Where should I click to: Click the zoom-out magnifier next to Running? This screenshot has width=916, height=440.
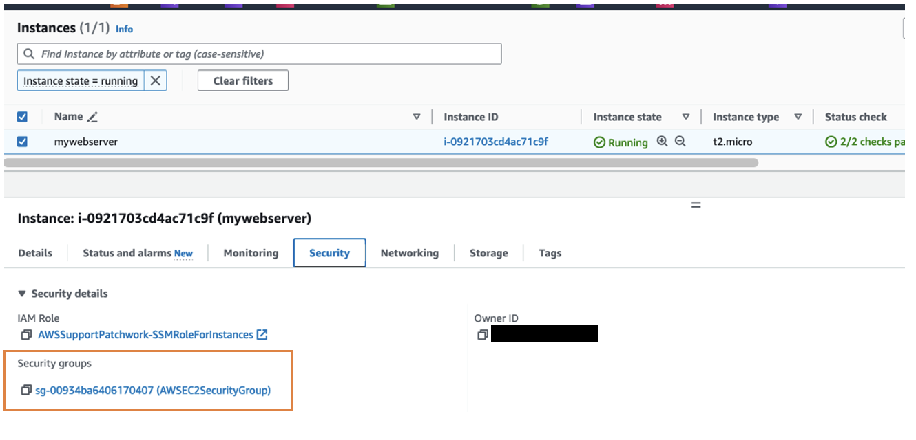coord(679,142)
